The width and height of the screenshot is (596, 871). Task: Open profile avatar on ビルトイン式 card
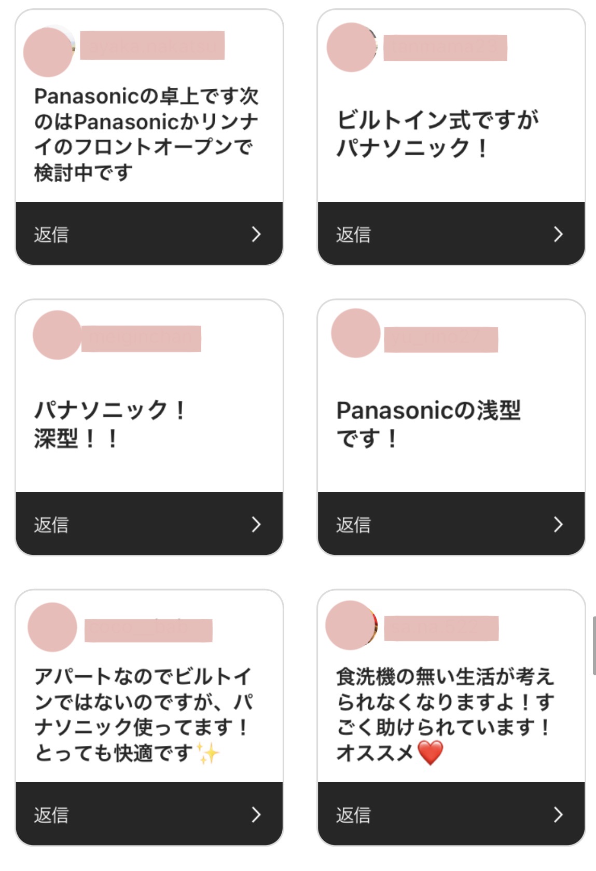tap(351, 47)
